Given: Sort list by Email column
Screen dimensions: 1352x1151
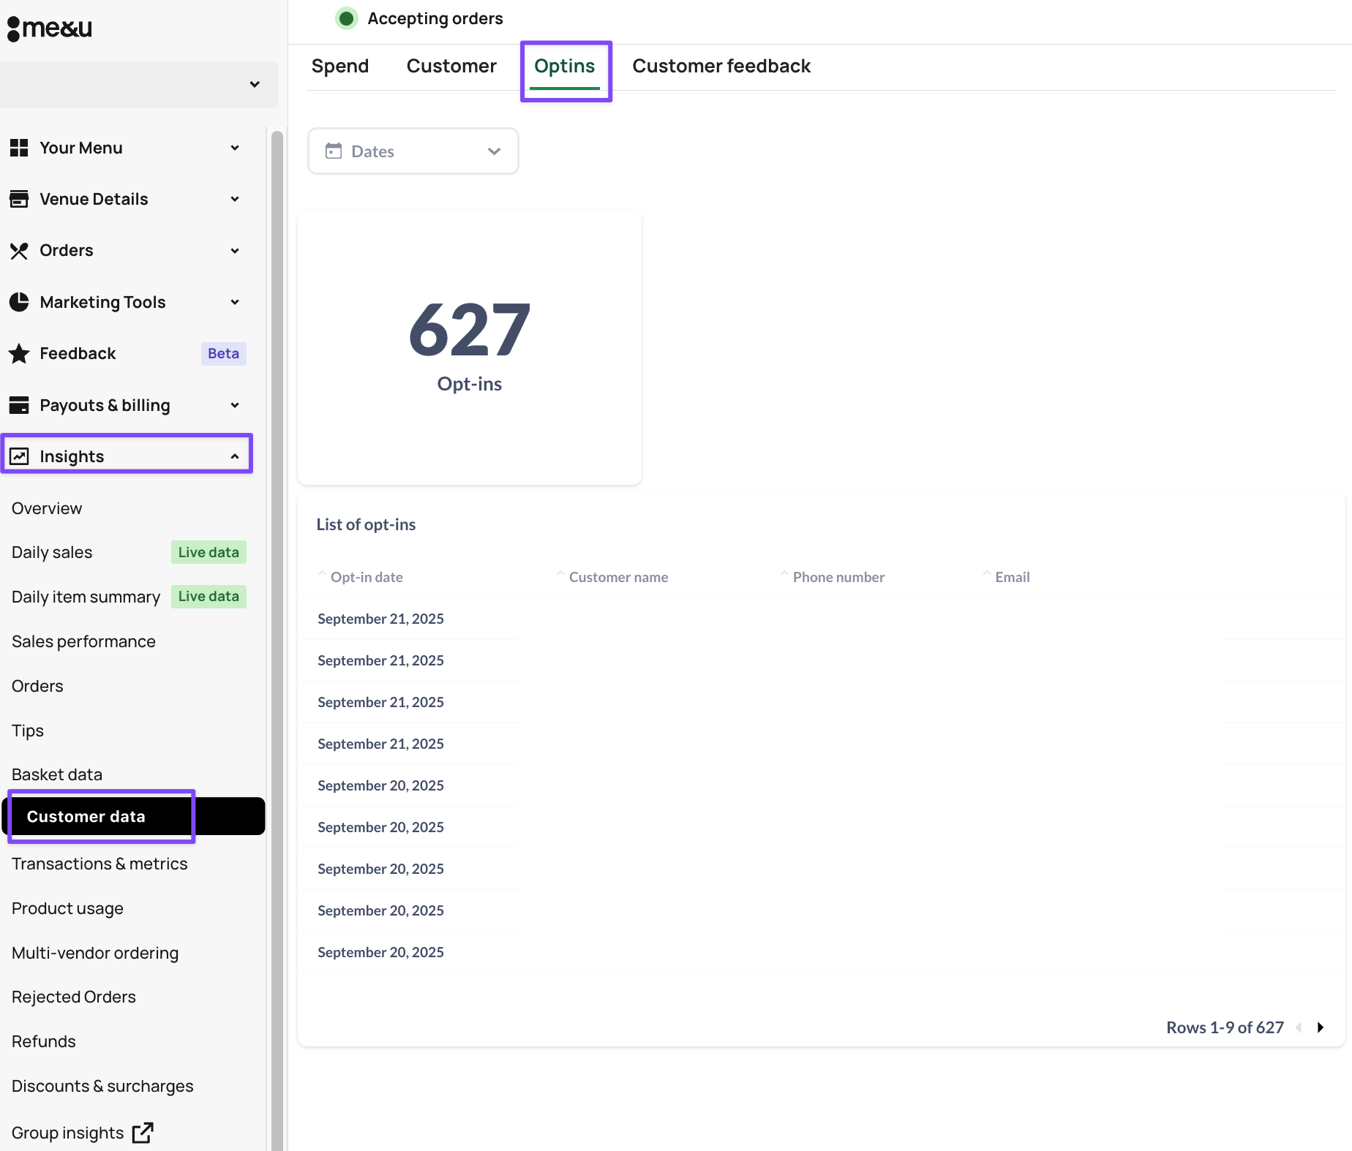Looking at the screenshot, I should click(1012, 577).
